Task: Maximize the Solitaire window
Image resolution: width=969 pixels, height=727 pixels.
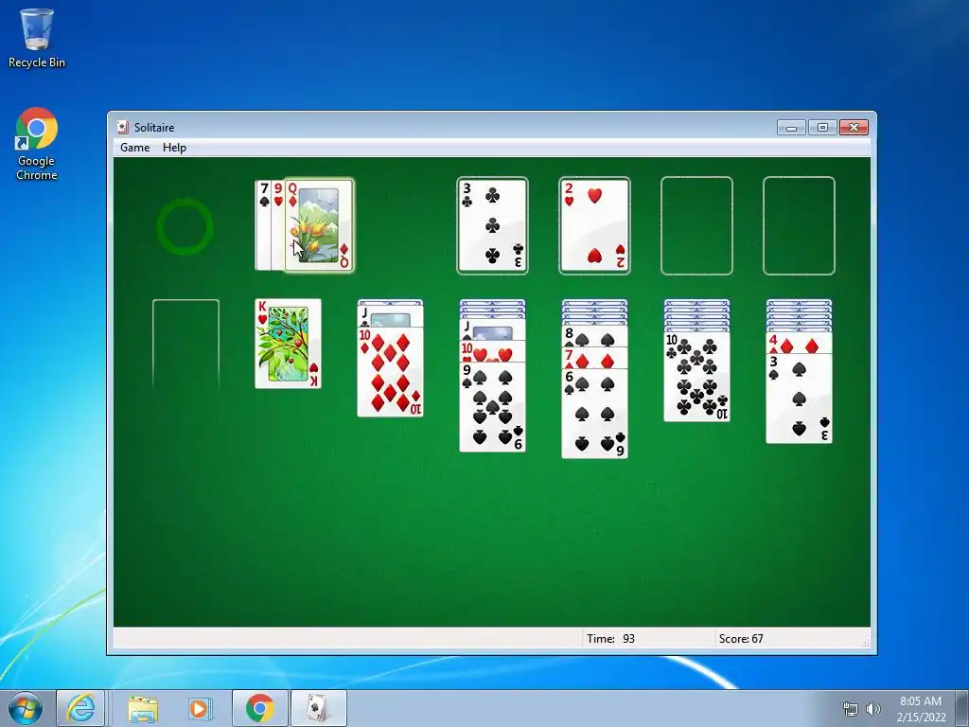Action: [x=822, y=128]
